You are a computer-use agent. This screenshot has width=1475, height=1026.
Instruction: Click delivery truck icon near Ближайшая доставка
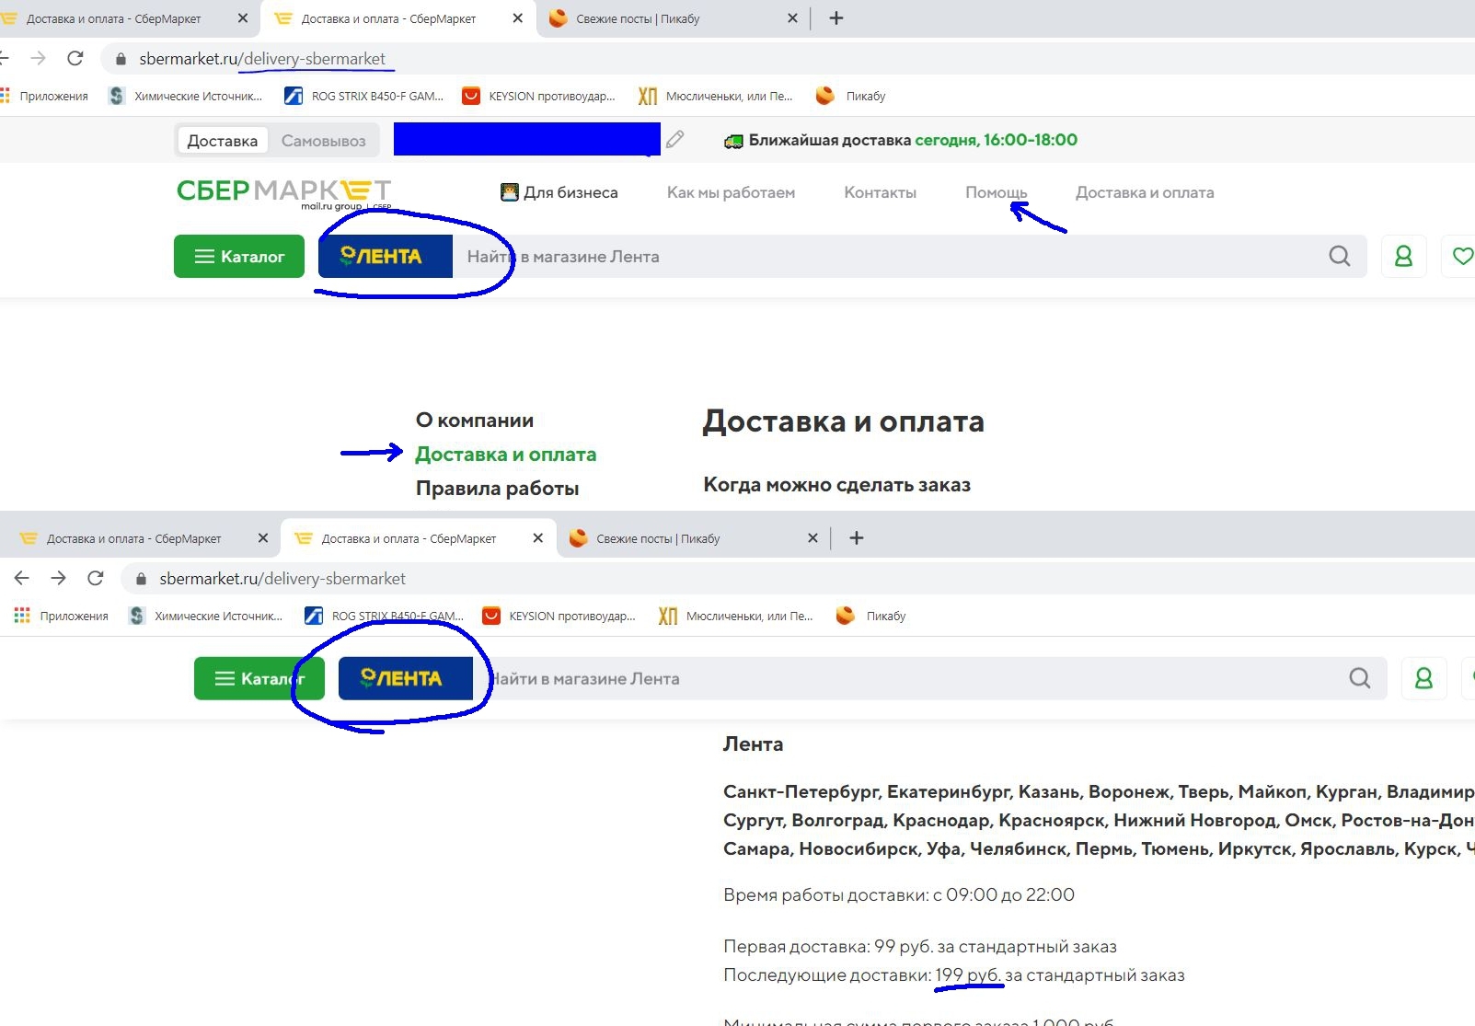[x=733, y=141]
